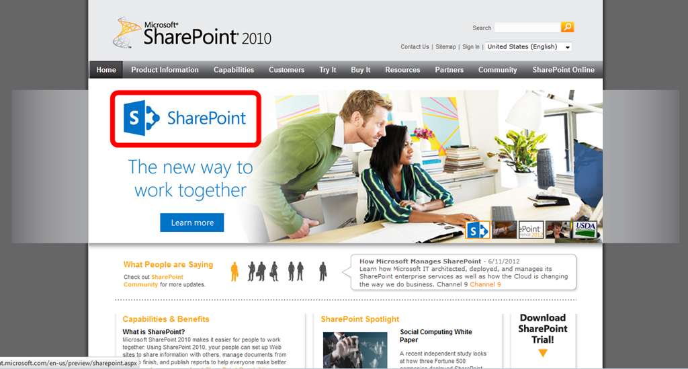Select the SharePoint Conference 2012 thumbnail
The width and height of the screenshot is (688, 369).
click(x=531, y=229)
